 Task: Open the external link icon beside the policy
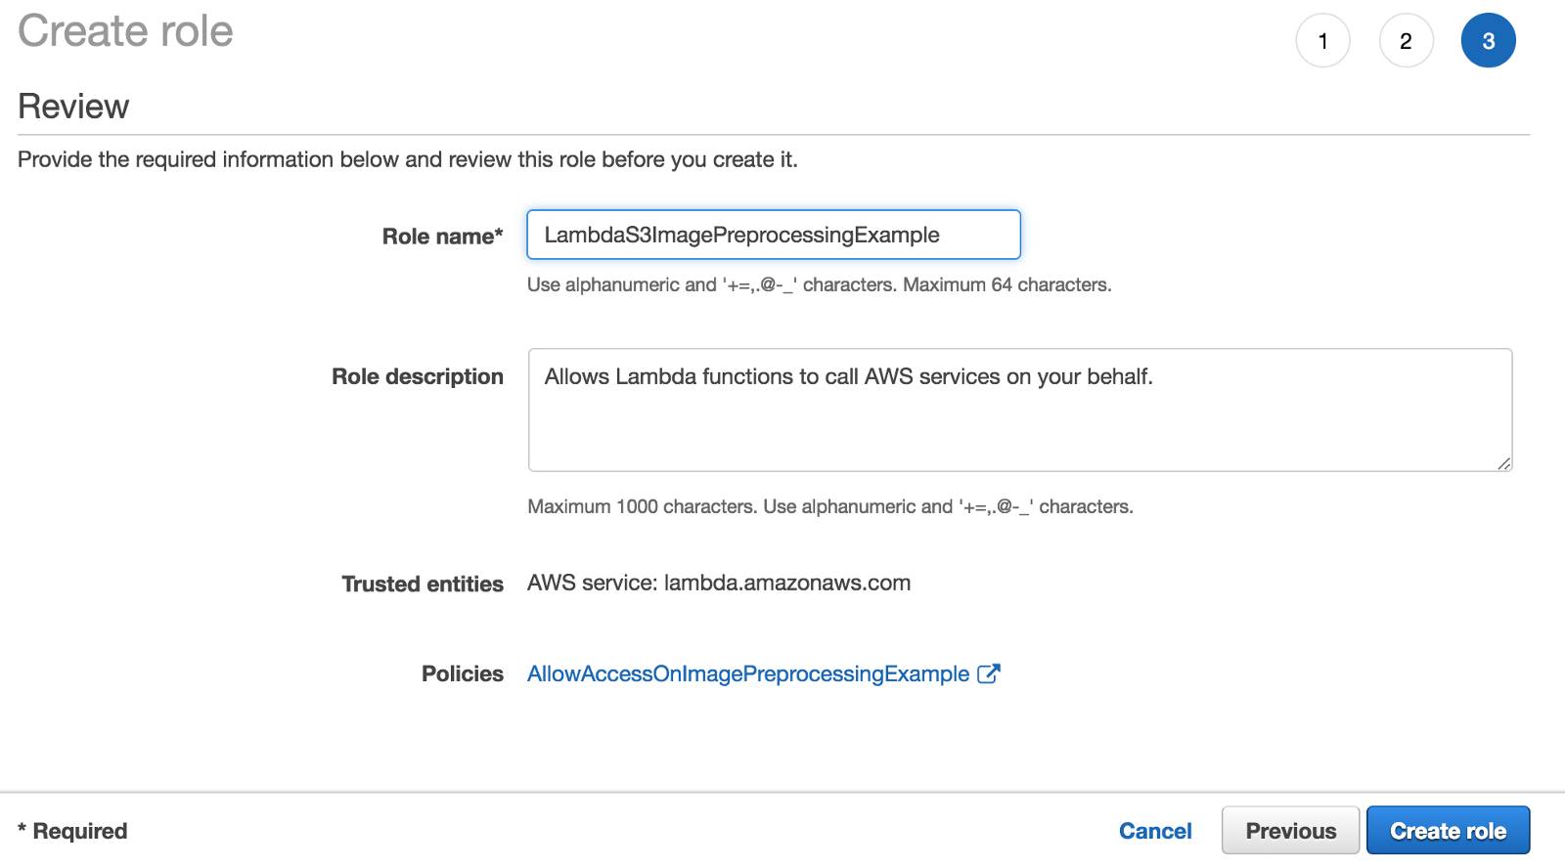click(x=989, y=673)
